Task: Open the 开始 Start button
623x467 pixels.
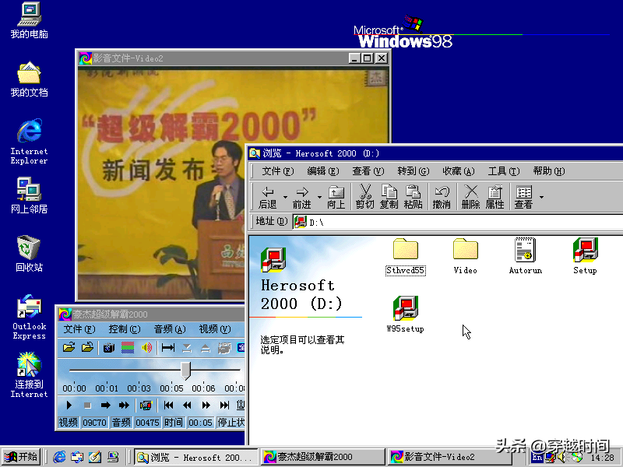Action: pyautogui.click(x=21, y=457)
